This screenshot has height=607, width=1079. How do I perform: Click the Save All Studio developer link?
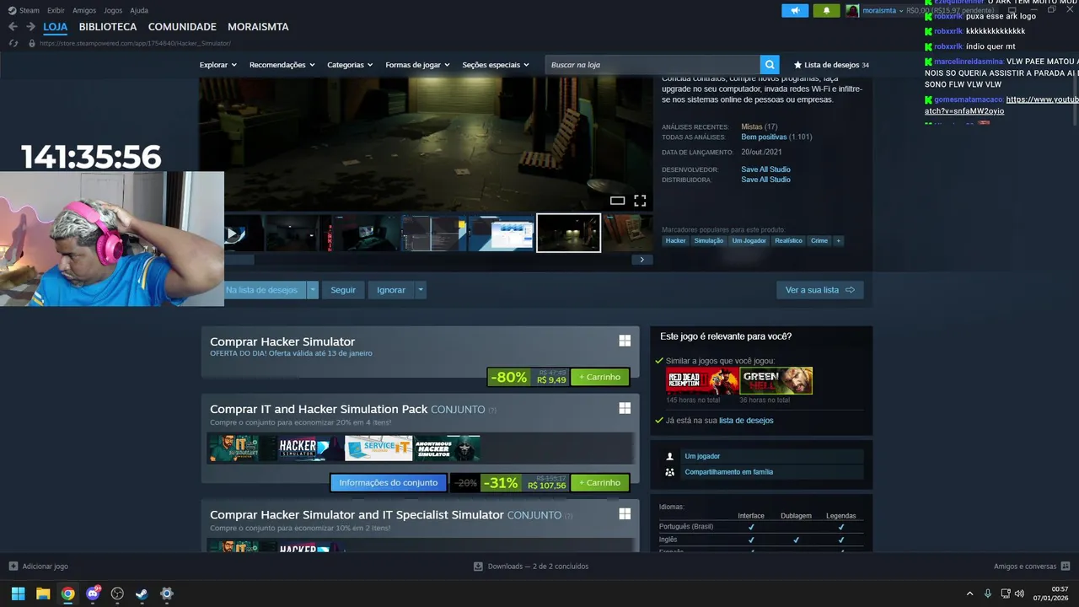point(765,169)
